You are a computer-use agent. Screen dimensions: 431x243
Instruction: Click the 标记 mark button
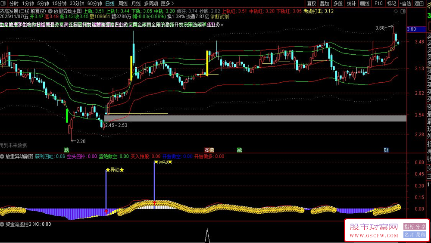pos(391,3)
